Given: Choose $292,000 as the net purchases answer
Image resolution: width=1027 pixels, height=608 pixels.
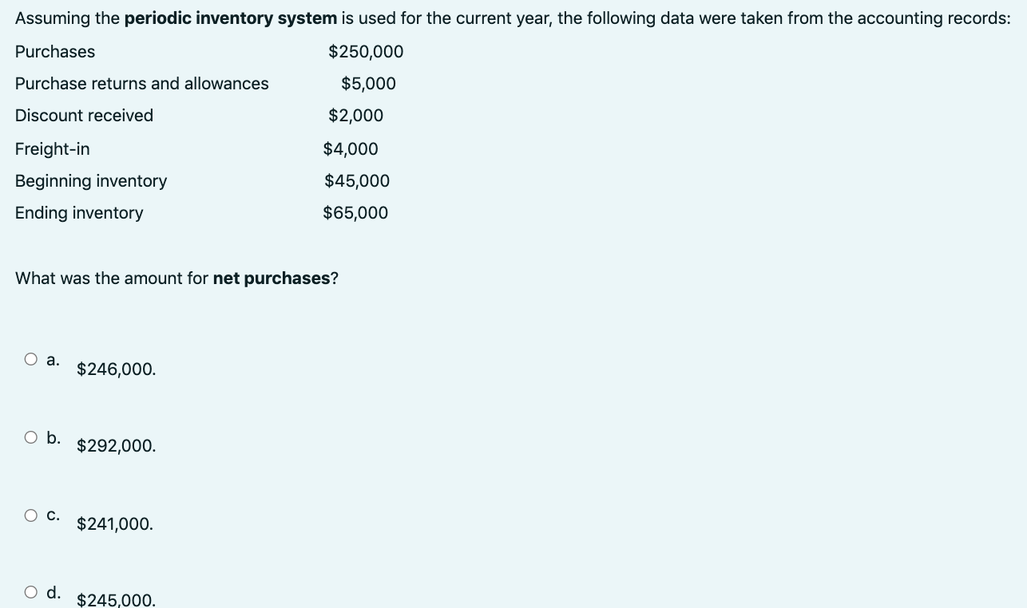Looking at the screenshot, I should [30, 435].
